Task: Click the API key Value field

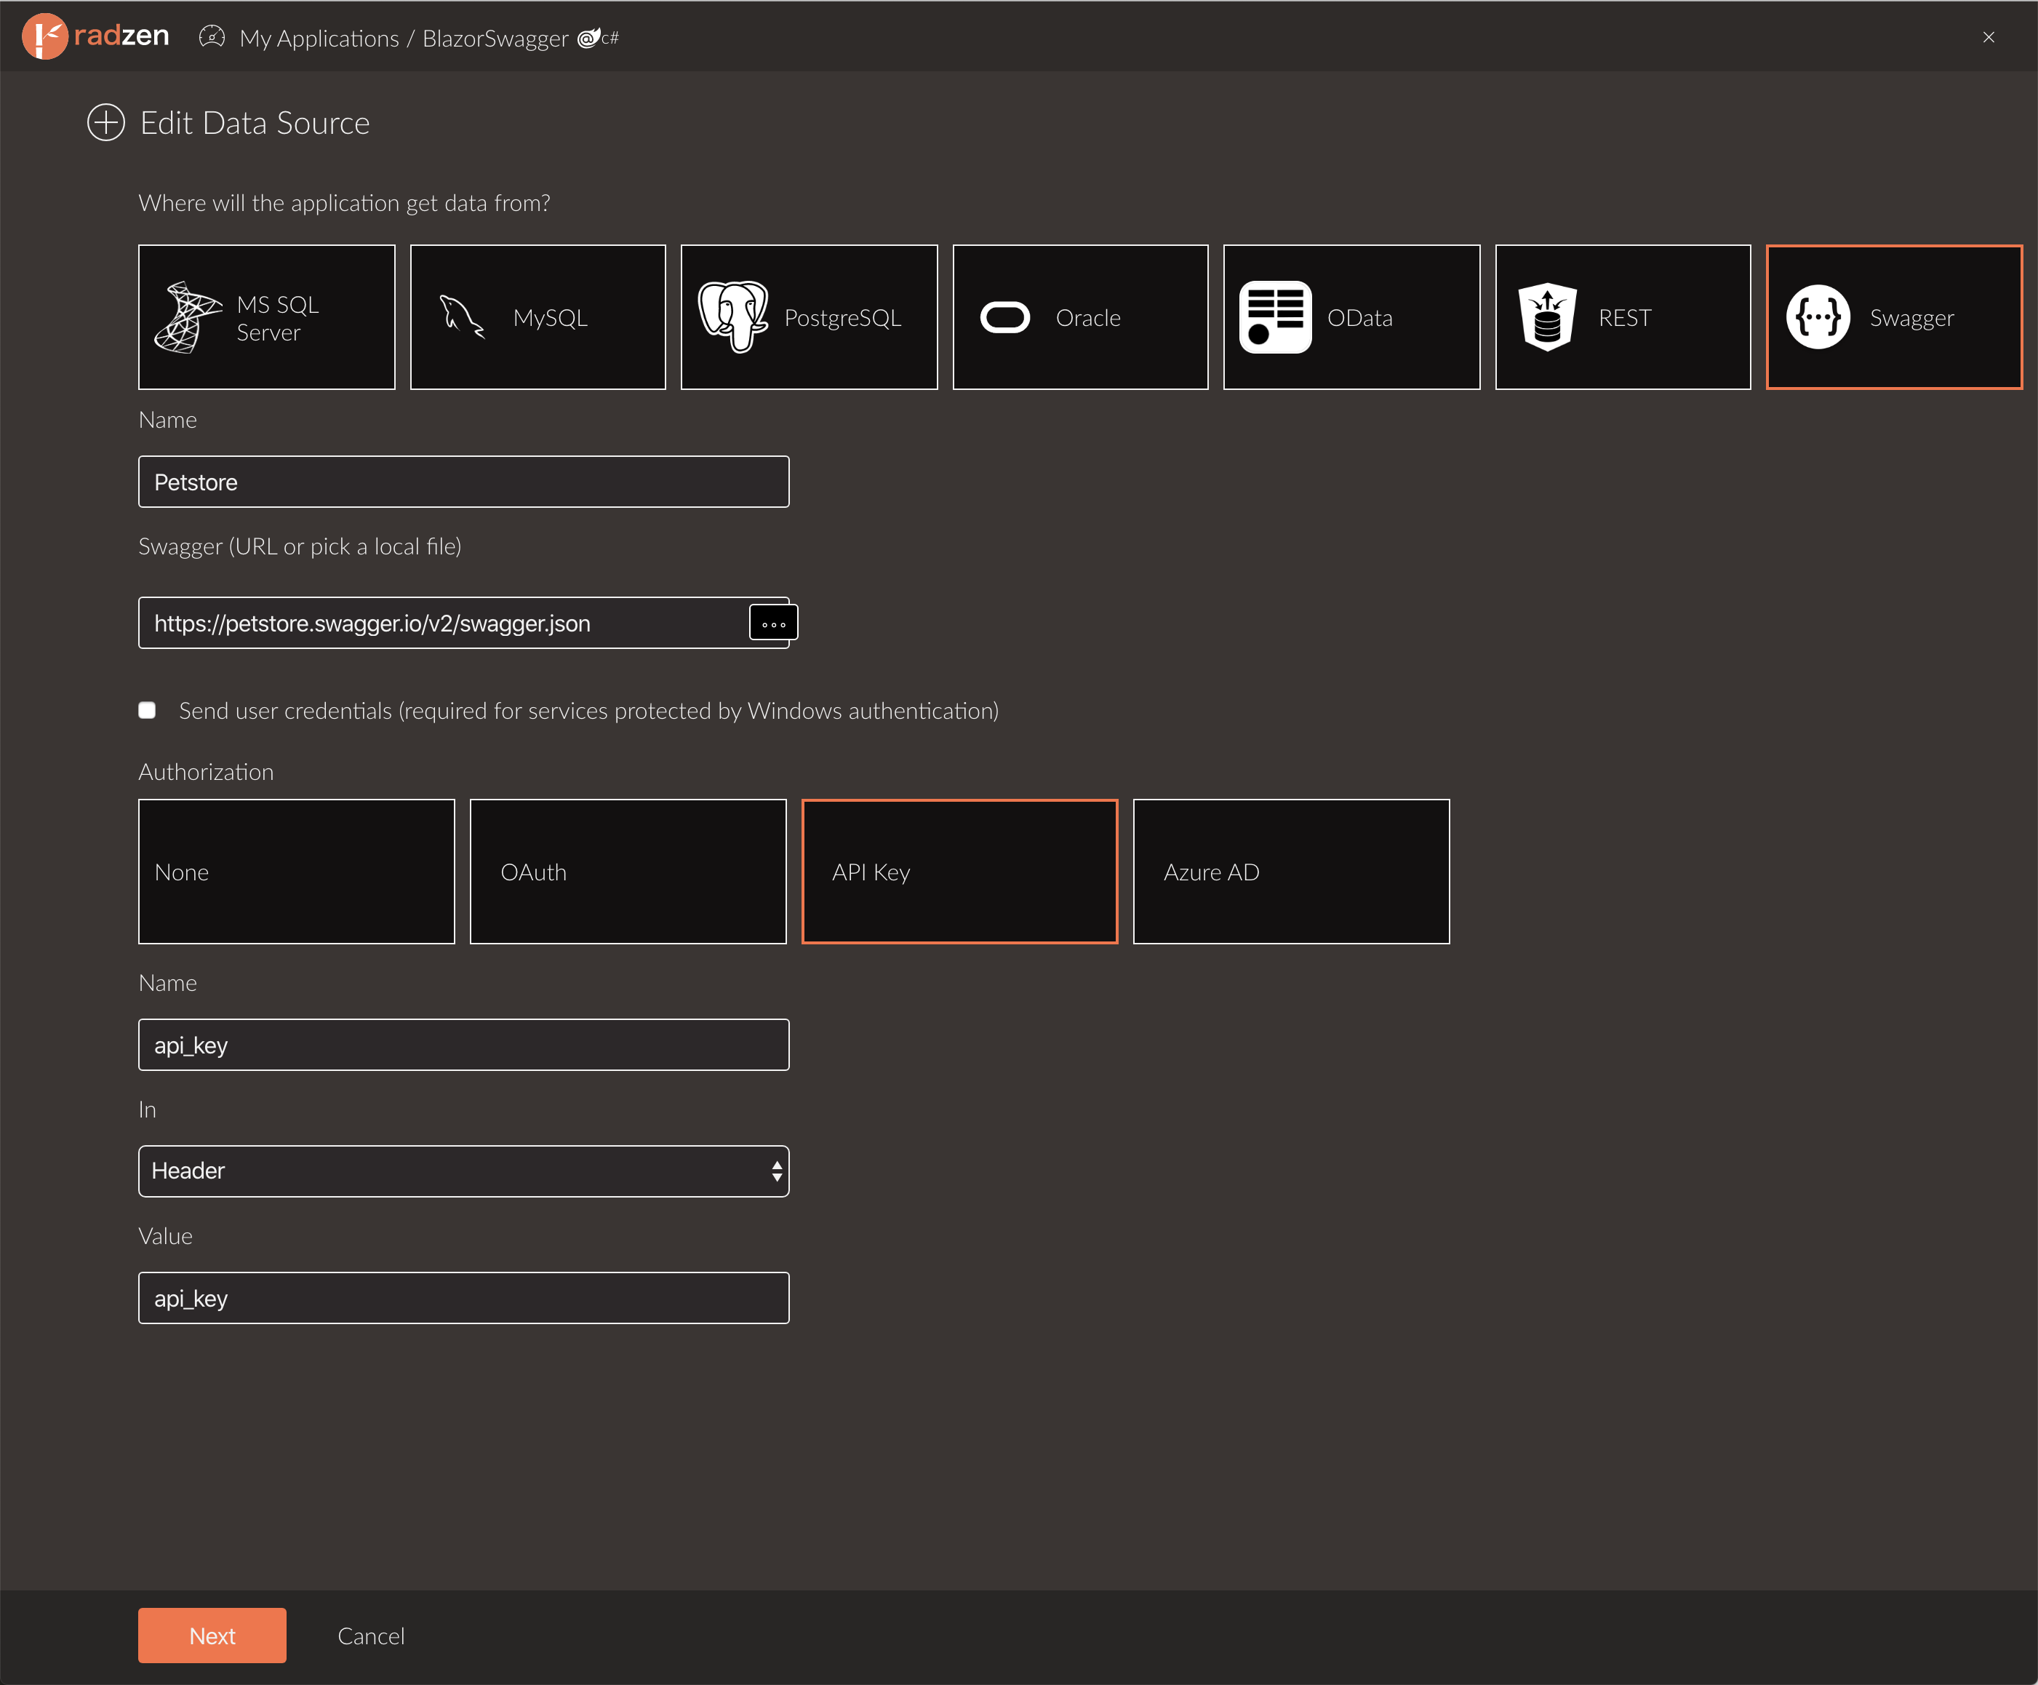Action: click(x=464, y=1299)
